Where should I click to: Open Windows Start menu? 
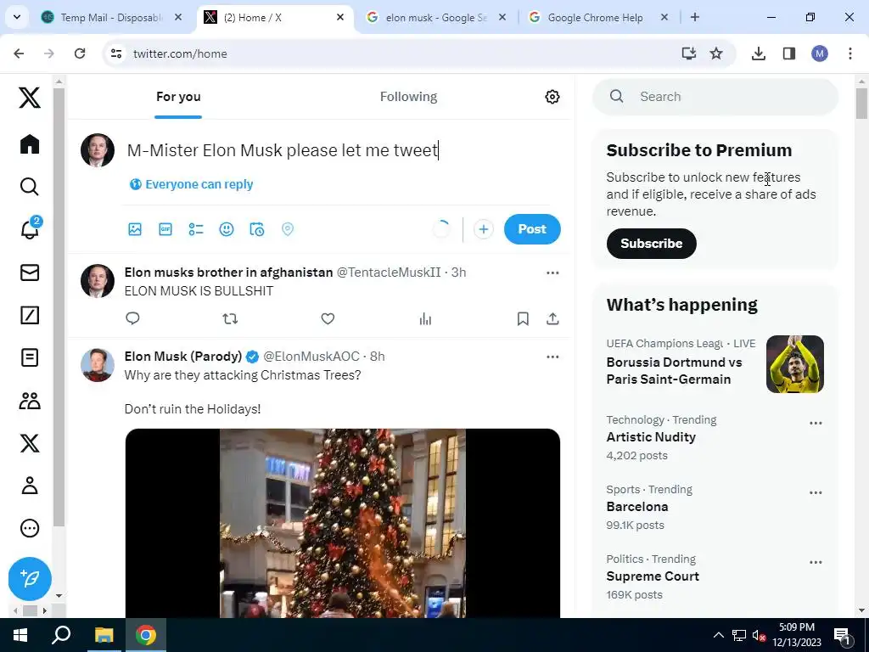click(x=20, y=635)
